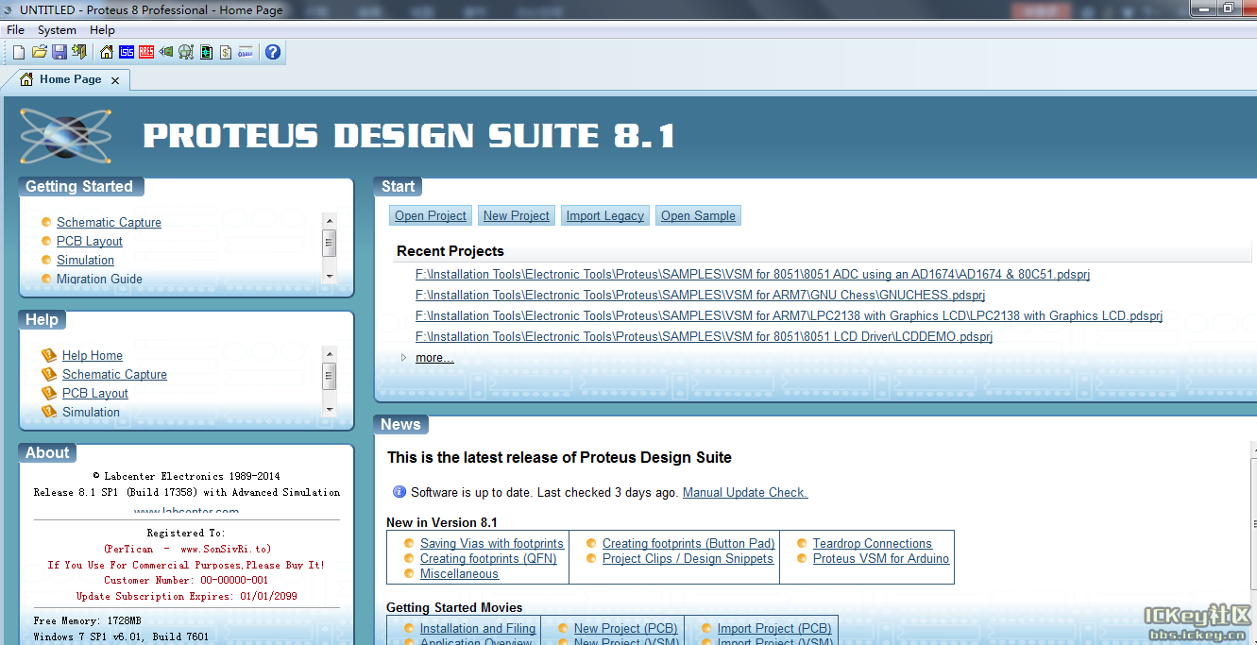This screenshot has width=1257, height=645.
Task: Open Saving Vias with footprints link
Action: (x=492, y=543)
